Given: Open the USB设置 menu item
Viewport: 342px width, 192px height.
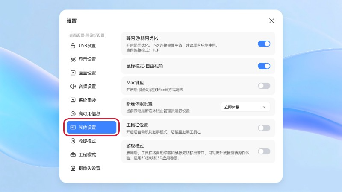Looking at the screenshot, I should click(91, 46).
